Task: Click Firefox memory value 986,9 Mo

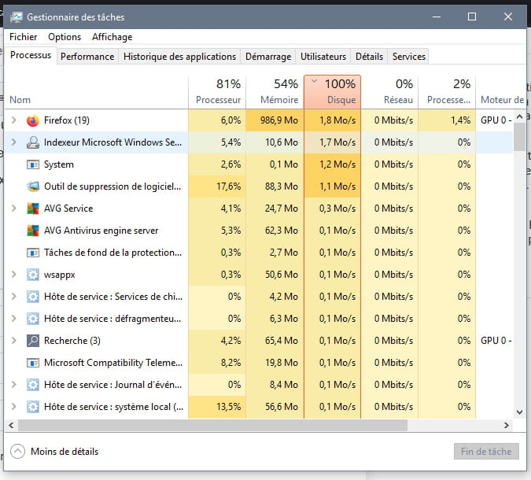Action: point(279,120)
